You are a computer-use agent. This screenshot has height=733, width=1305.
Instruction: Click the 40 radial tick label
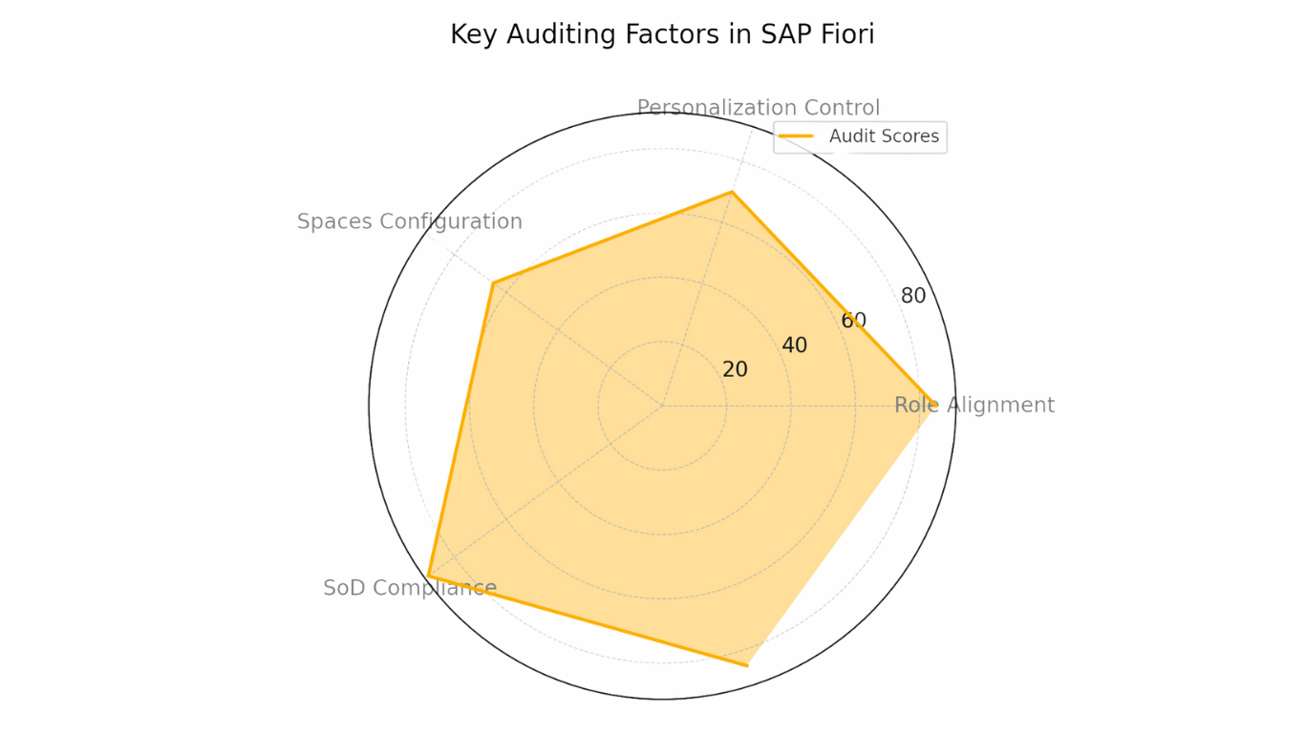click(794, 346)
